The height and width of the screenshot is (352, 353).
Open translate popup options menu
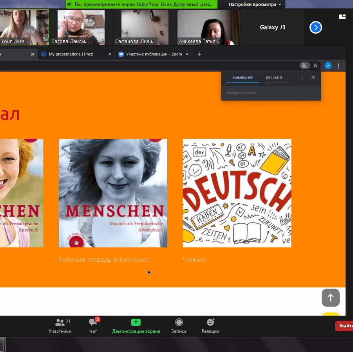[x=302, y=77]
